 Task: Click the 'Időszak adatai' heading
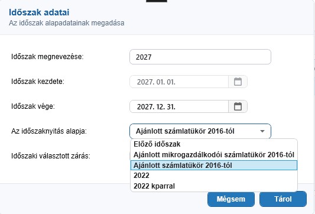click(39, 12)
